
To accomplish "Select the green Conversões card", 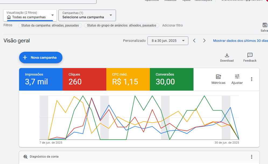I will tap(172, 79).
